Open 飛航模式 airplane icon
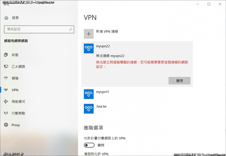226x156 pixels. point(6,102)
